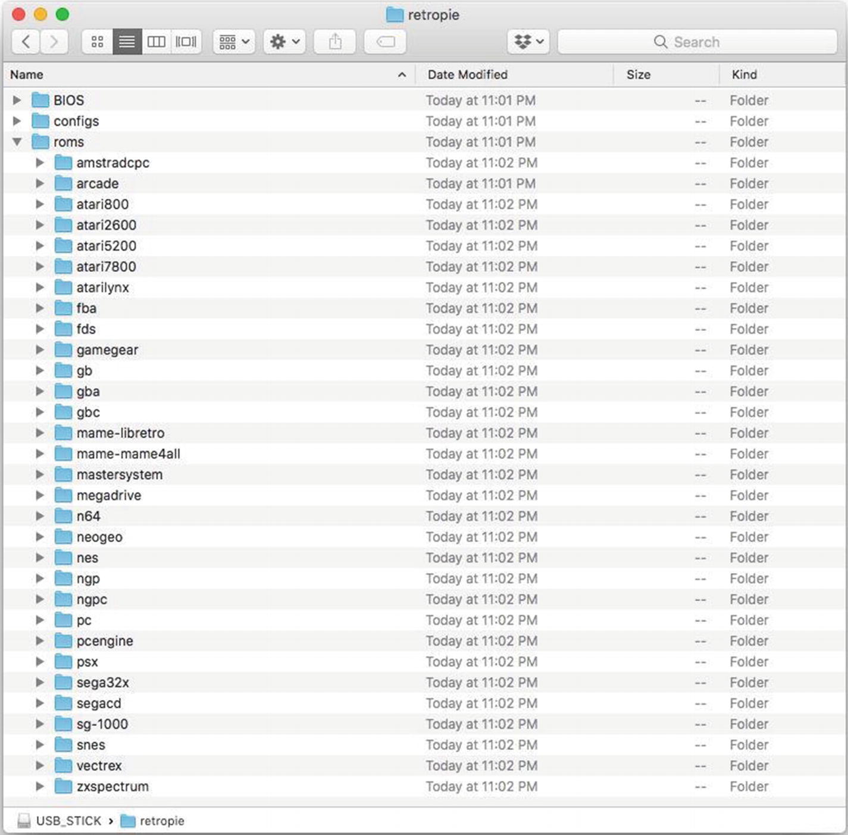Expand the zxspectrum folder triangle
Image resolution: width=848 pixels, height=835 pixels.
point(40,786)
